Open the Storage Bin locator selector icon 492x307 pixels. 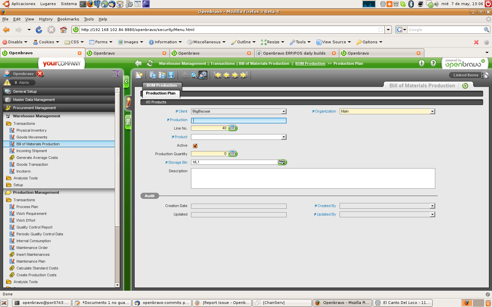click(282, 162)
